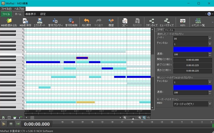Decrease selected note 速度 with down stepper
The width and height of the screenshot is (214, 133).
pos(210,55)
